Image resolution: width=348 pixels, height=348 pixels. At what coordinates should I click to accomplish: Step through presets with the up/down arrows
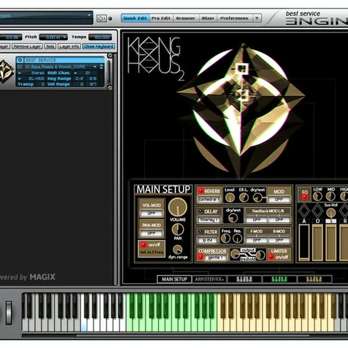click(x=101, y=67)
